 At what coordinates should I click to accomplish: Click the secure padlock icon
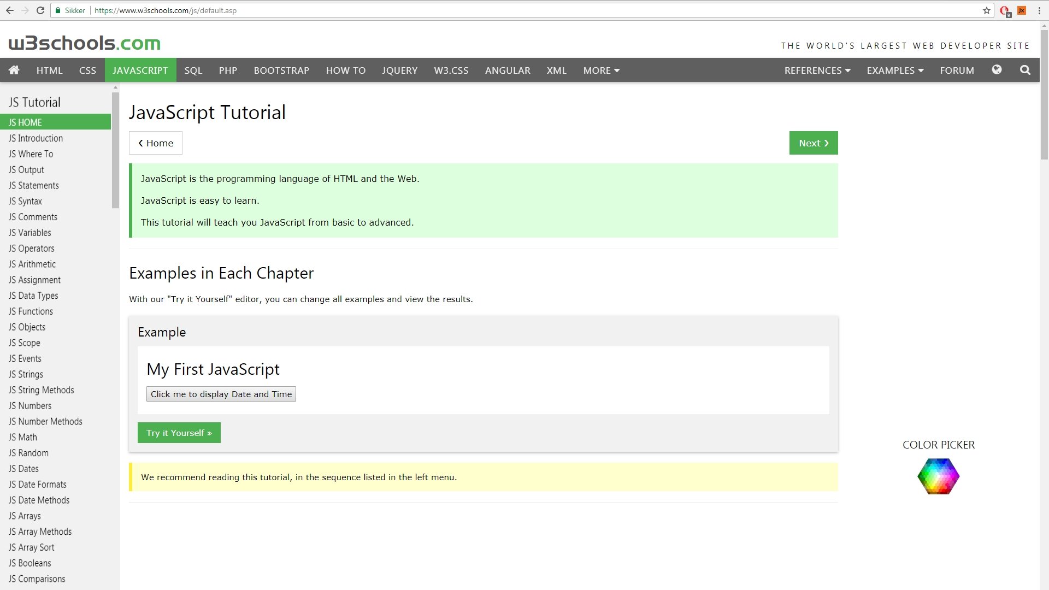coord(58,10)
